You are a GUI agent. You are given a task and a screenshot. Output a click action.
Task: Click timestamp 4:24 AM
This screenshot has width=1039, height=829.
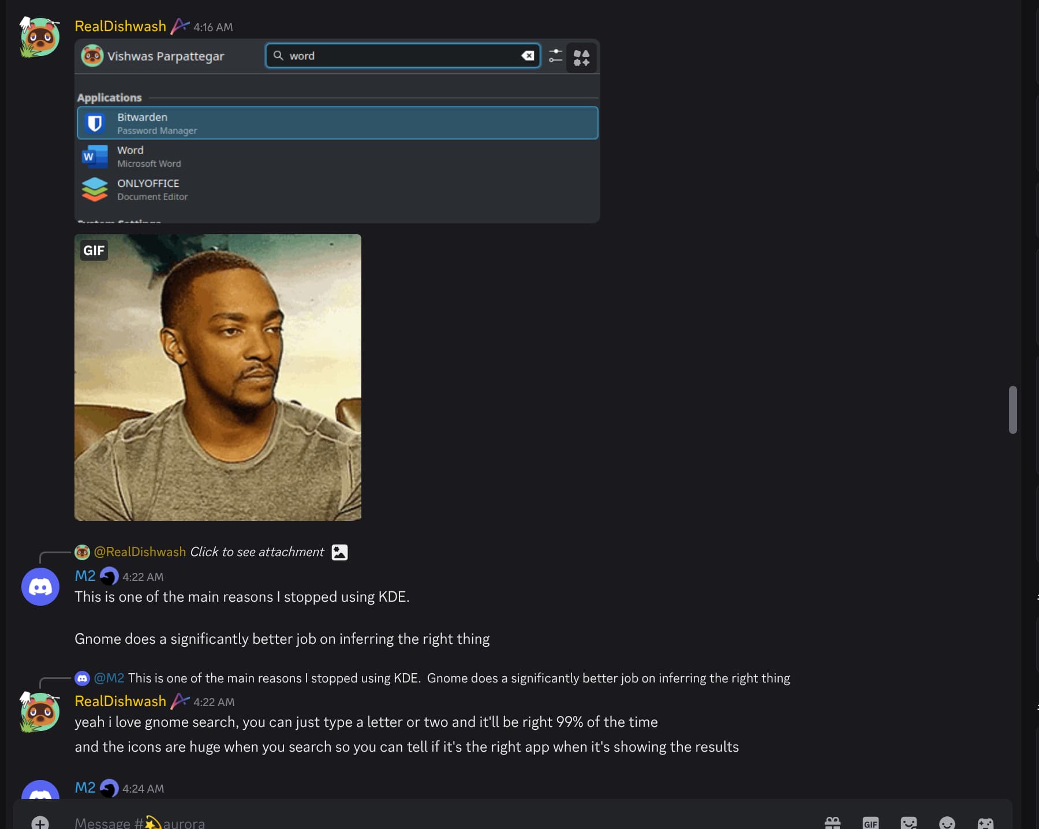143,789
